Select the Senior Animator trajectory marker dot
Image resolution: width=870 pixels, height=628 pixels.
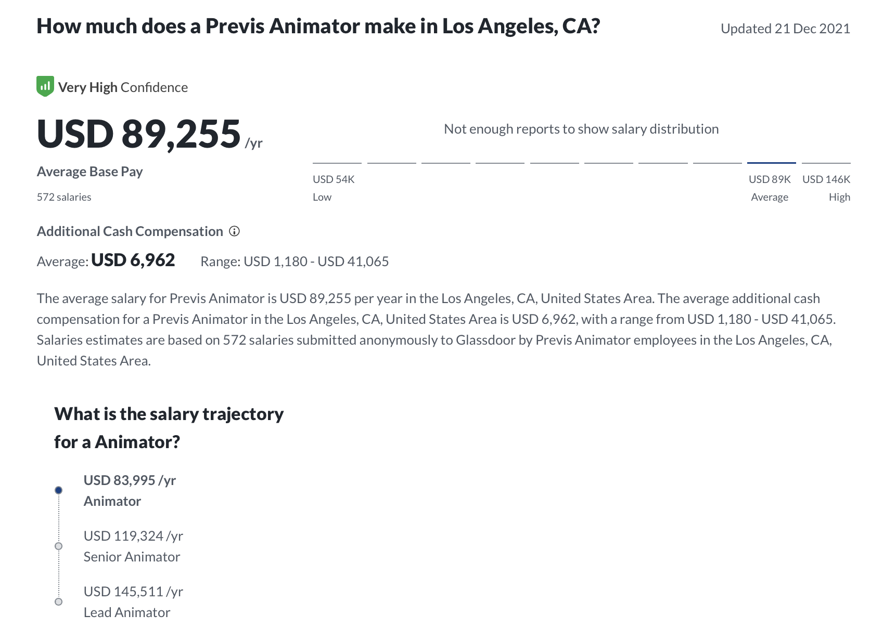pyautogui.click(x=59, y=546)
